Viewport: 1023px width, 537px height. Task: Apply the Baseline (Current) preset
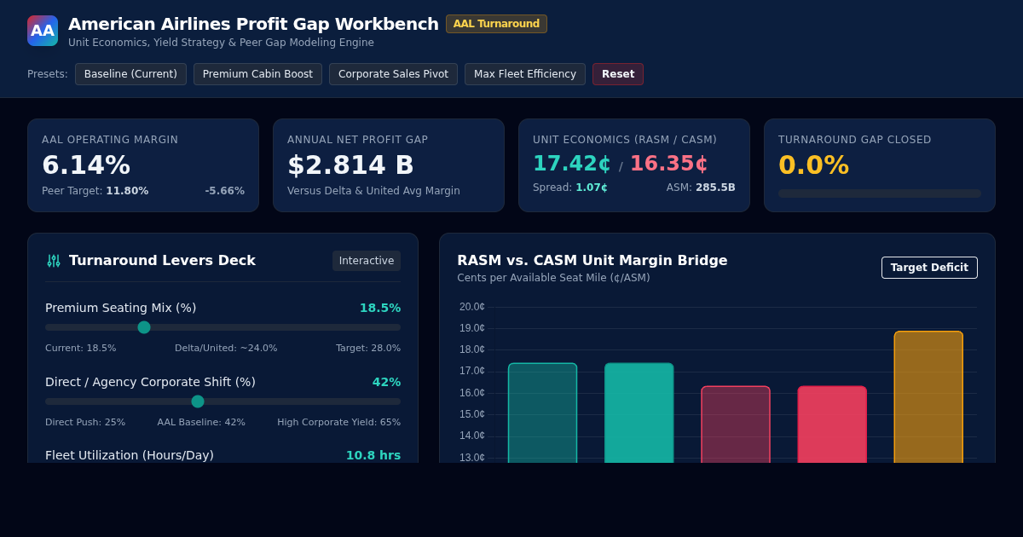[130, 74]
